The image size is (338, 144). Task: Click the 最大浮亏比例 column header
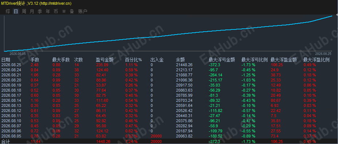[254, 60]
